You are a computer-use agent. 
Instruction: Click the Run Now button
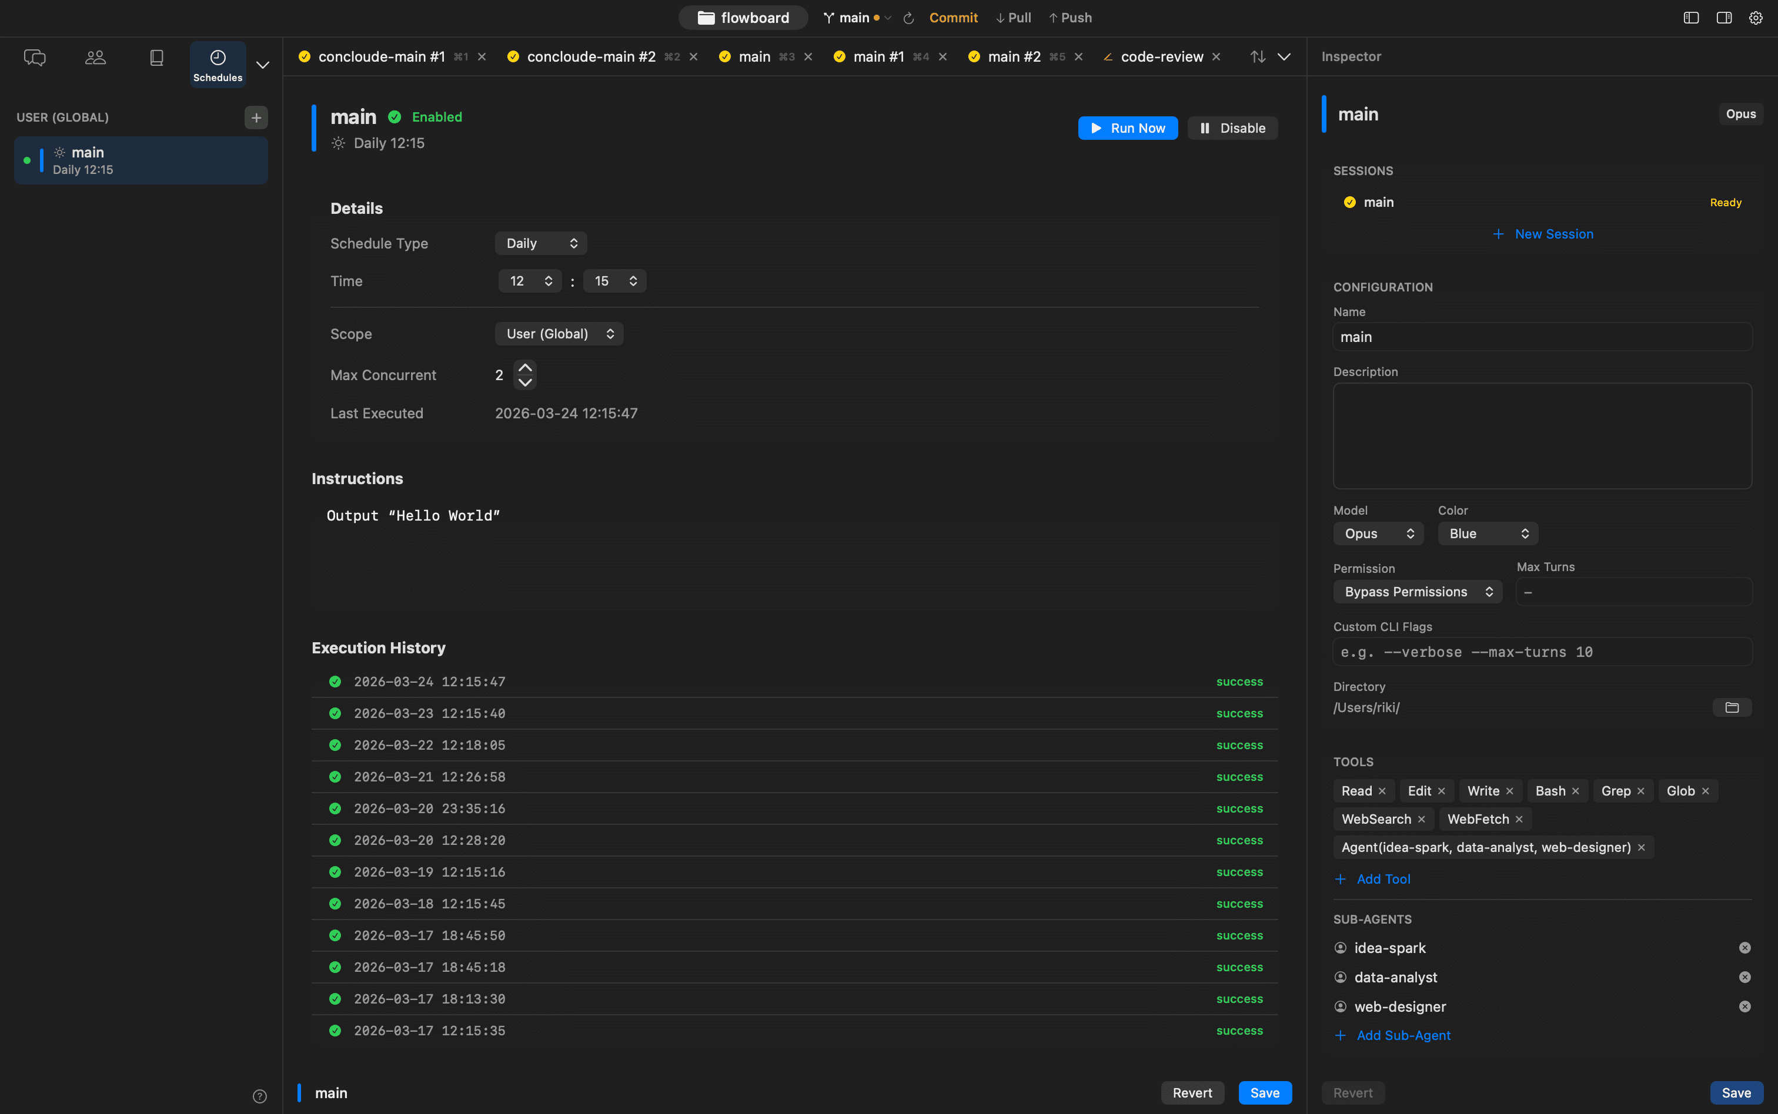pos(1127,128)
